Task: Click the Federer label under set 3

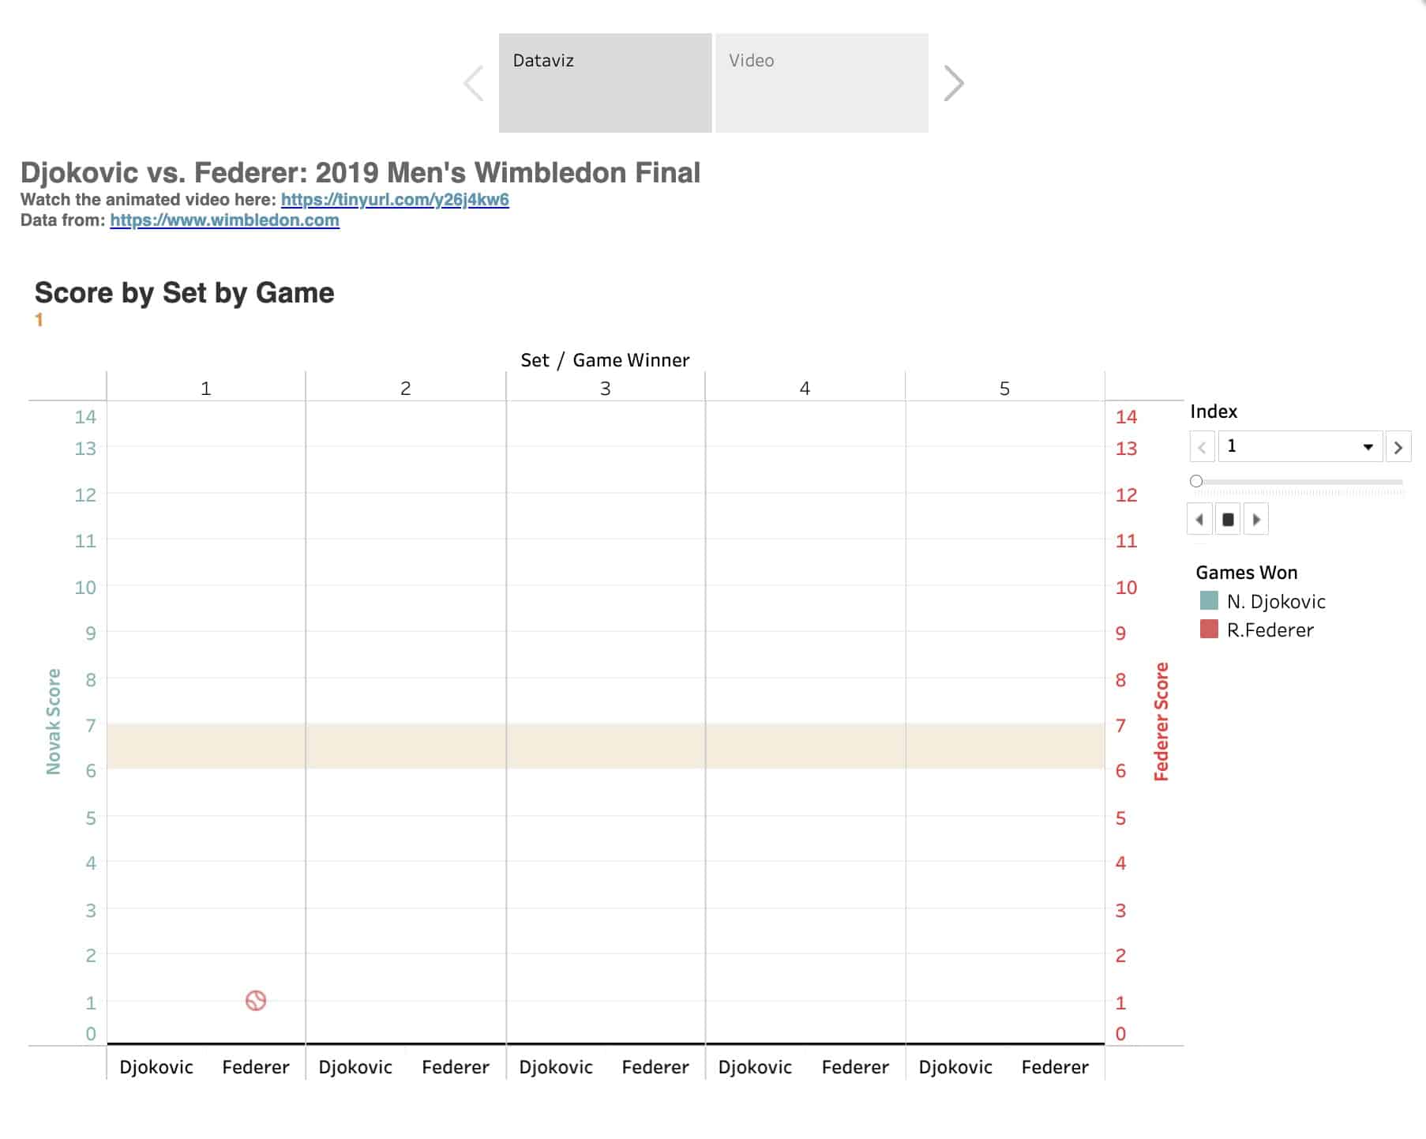Action: [655, 1067]
